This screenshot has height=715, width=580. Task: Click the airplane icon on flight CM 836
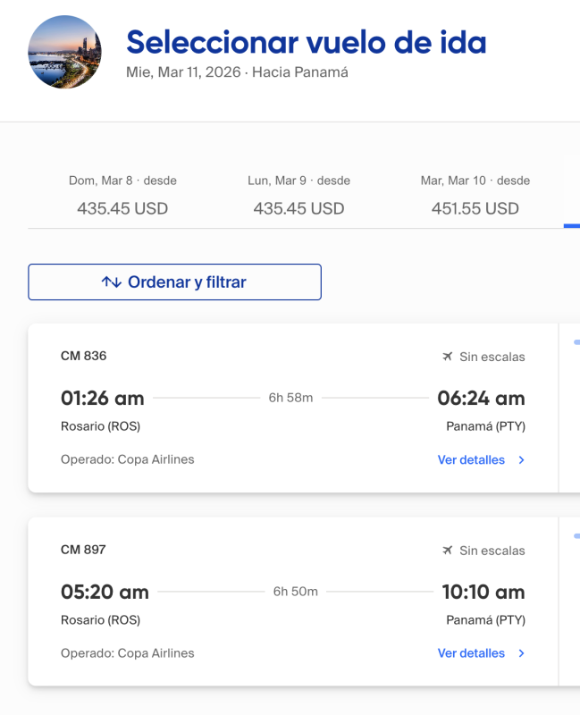pos(448,357)
